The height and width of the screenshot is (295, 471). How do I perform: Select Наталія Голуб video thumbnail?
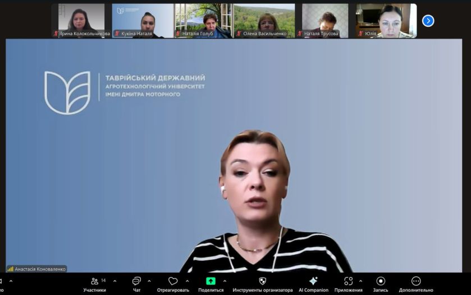tap(204, 21)
